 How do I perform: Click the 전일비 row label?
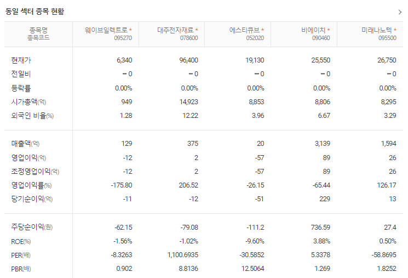click(21, 74)
